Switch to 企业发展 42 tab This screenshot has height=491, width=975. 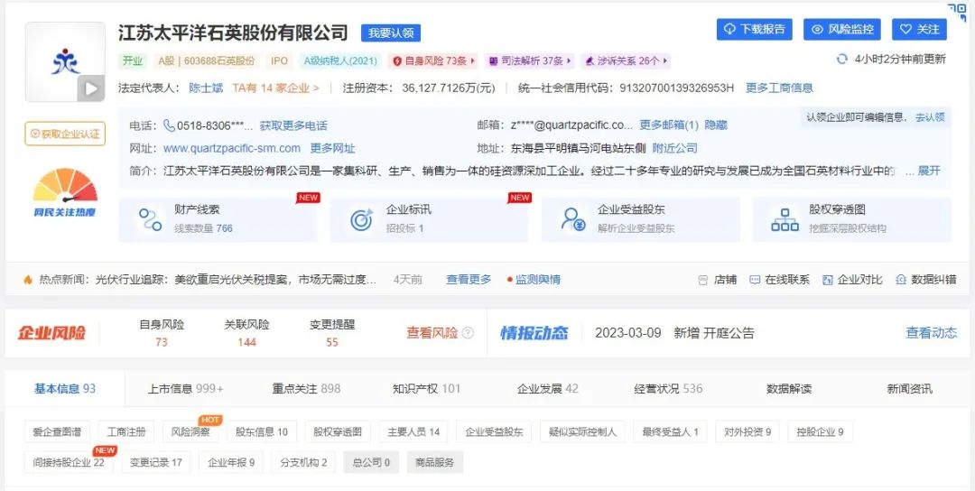click(548, 388)
